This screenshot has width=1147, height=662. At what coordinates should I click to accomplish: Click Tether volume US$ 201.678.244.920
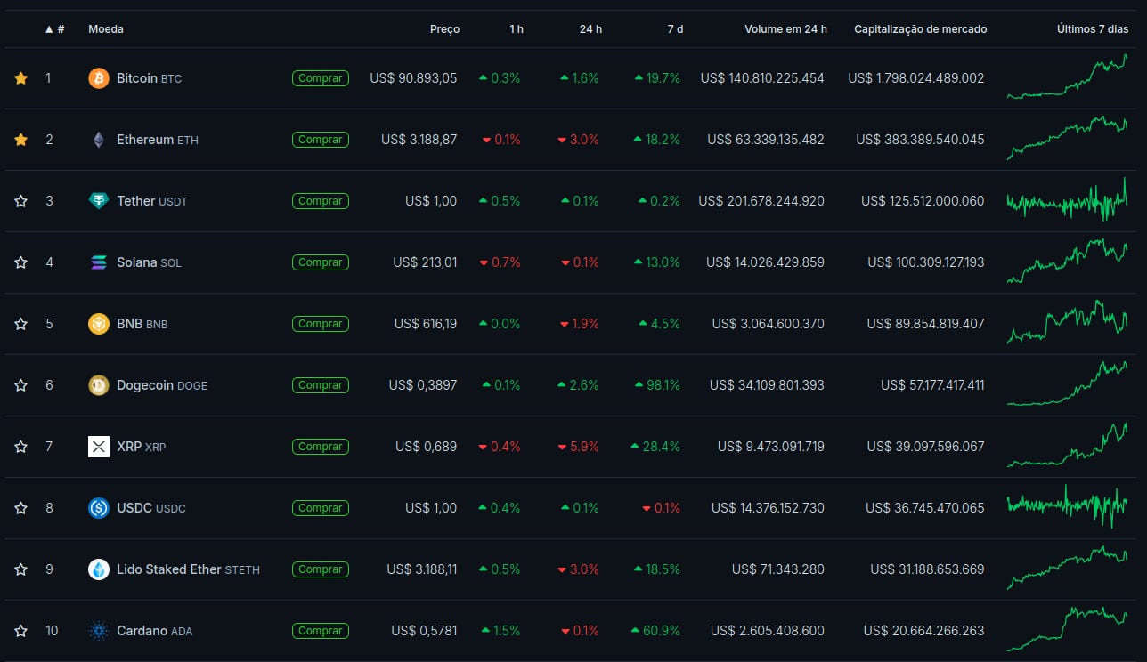point(761,201)
